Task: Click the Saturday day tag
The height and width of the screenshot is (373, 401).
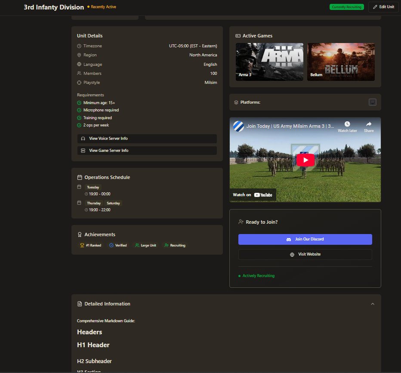Action: (113, 203)
